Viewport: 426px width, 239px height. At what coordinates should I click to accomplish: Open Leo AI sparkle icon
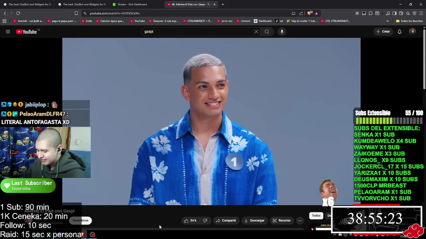(408, 13)
